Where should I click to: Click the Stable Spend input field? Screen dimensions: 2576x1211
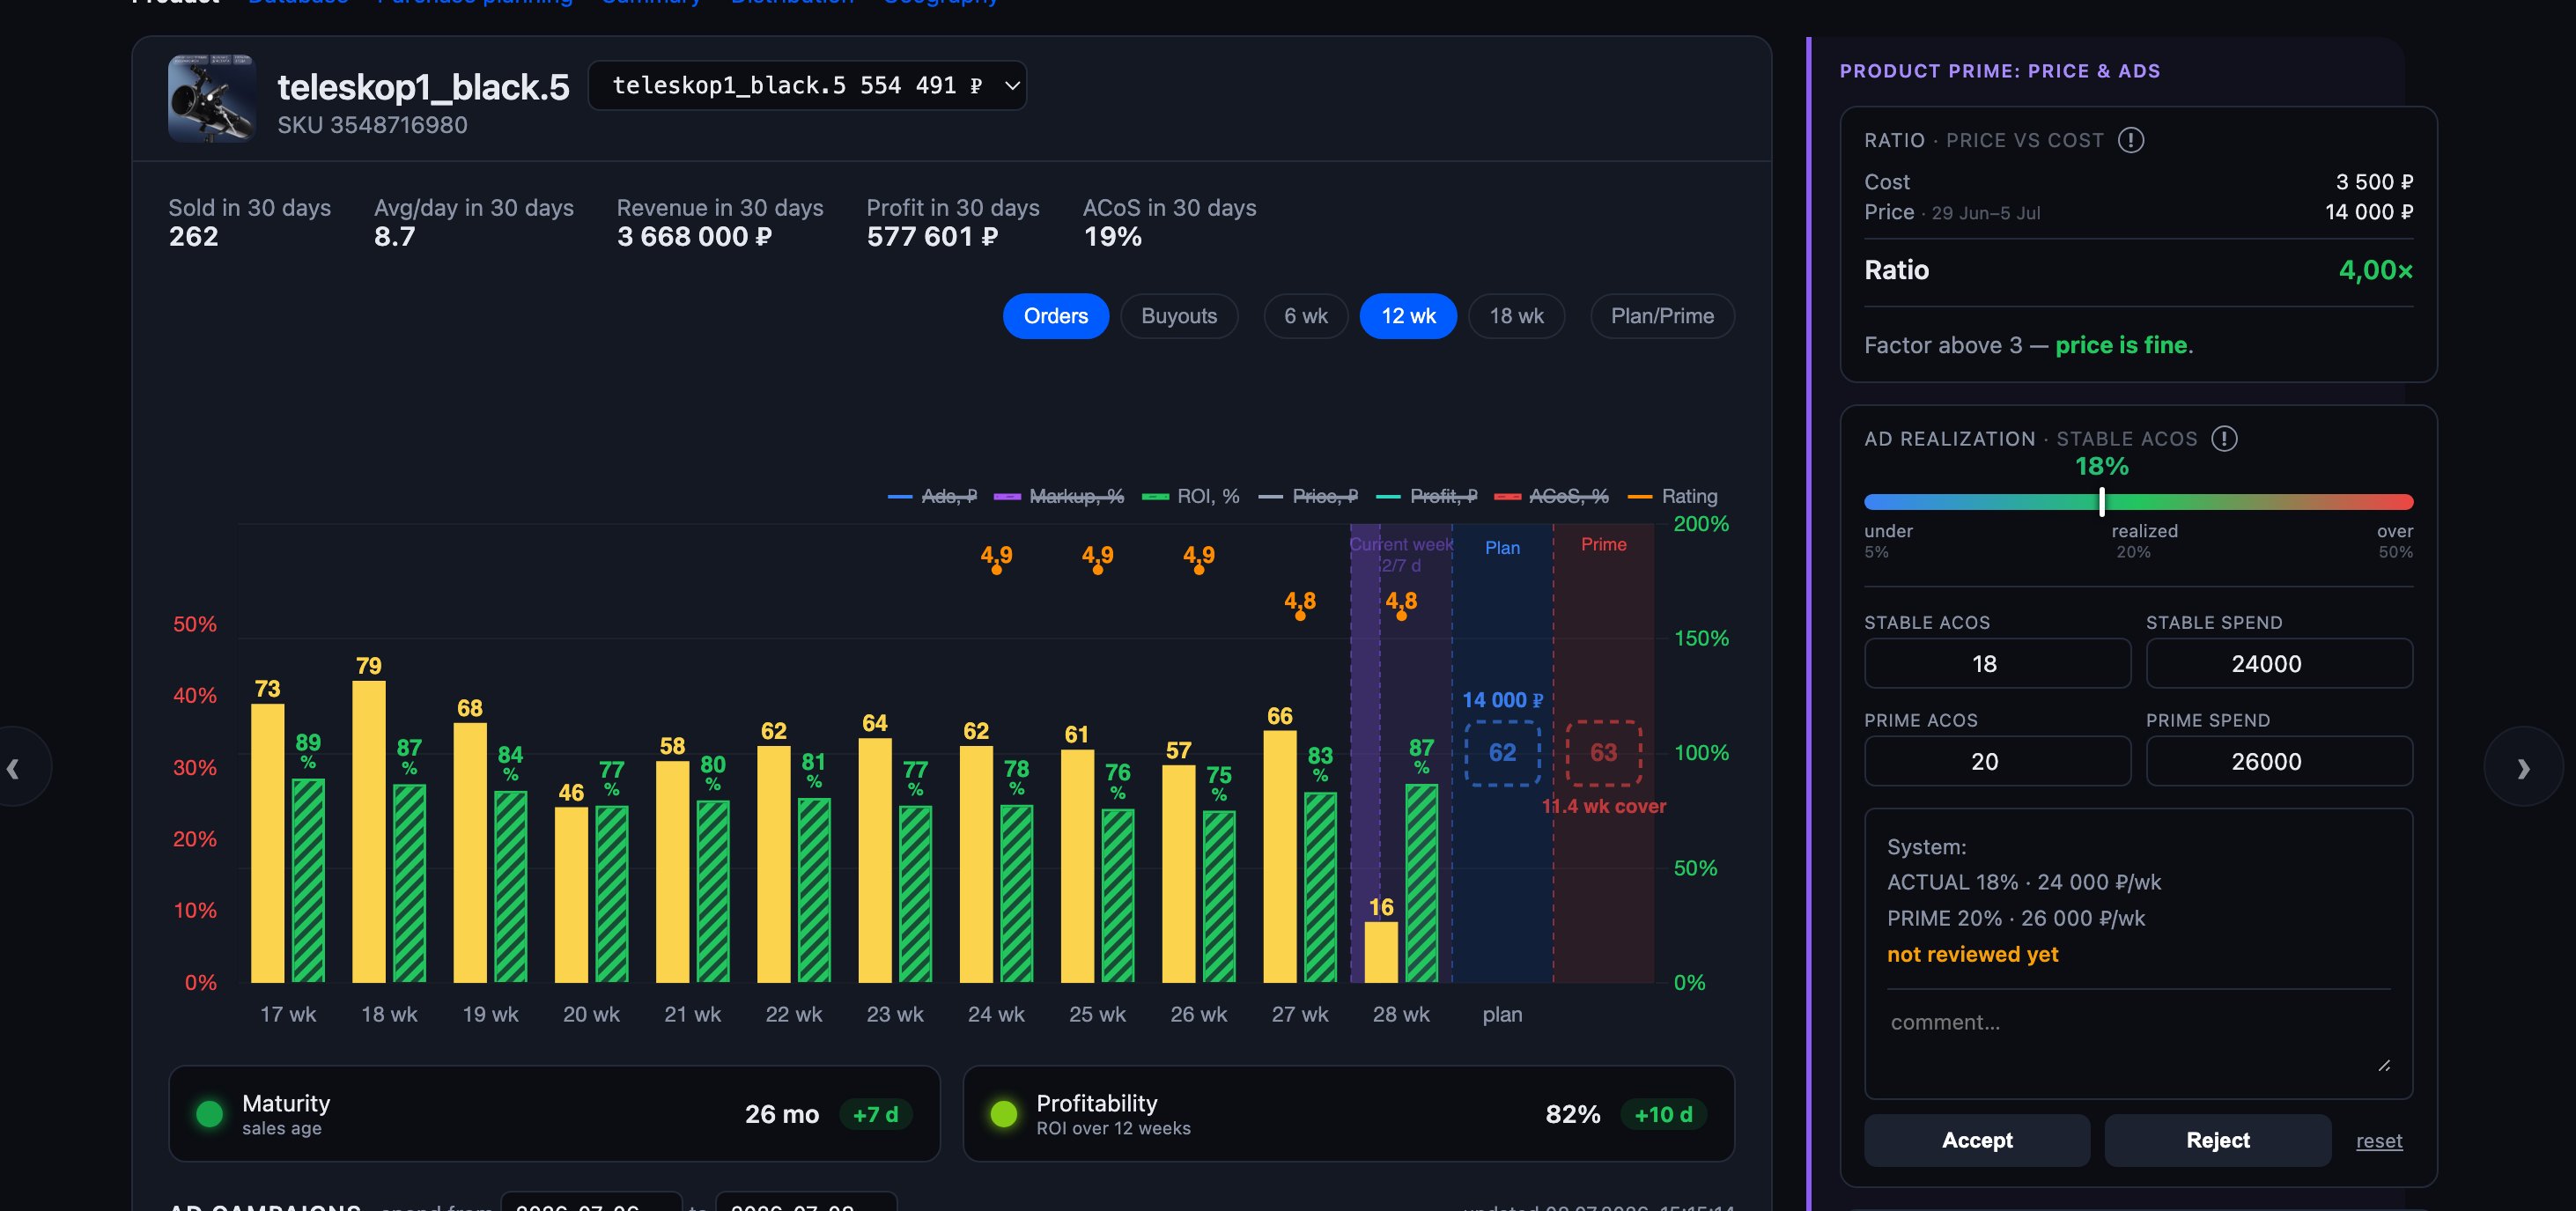pyautogui.click(x=2278, y=663)
